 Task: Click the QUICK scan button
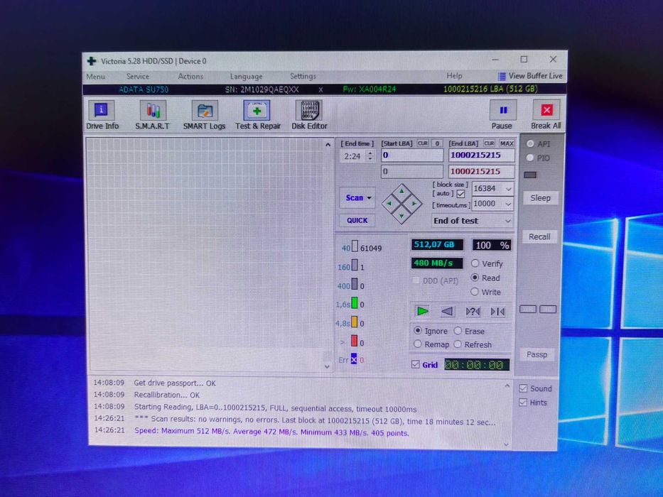pos(357,220)
